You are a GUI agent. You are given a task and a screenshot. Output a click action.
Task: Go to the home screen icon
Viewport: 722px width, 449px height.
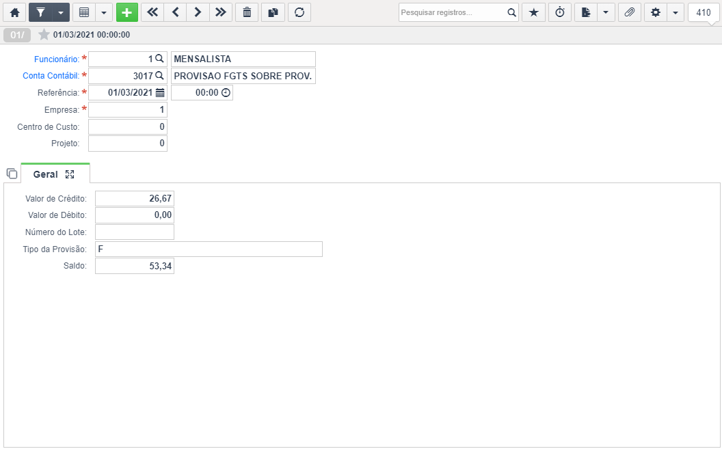[x=15, y=12]
